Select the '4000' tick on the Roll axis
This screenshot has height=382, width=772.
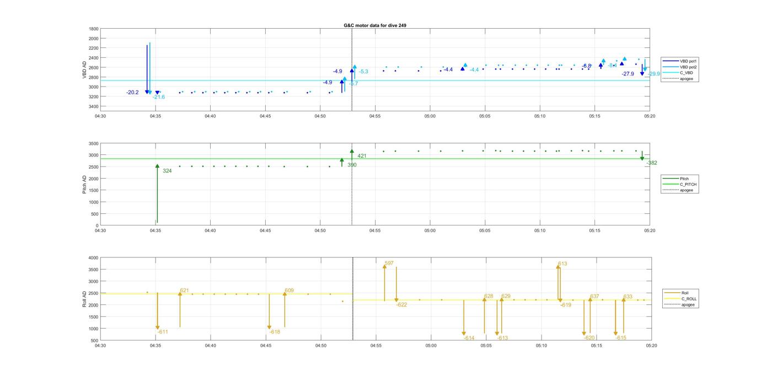(93, 257)
